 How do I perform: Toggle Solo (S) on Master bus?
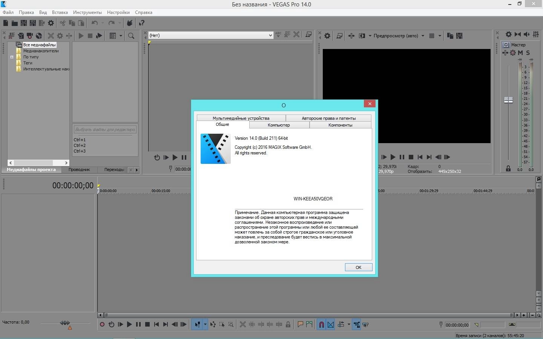pos(528,53)
